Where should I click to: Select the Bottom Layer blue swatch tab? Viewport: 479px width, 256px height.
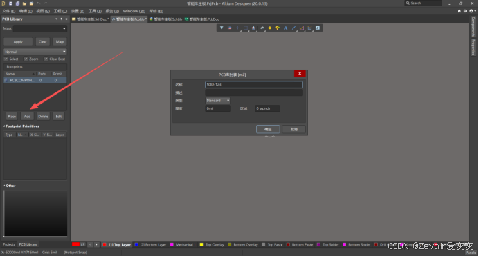[150, 244]
